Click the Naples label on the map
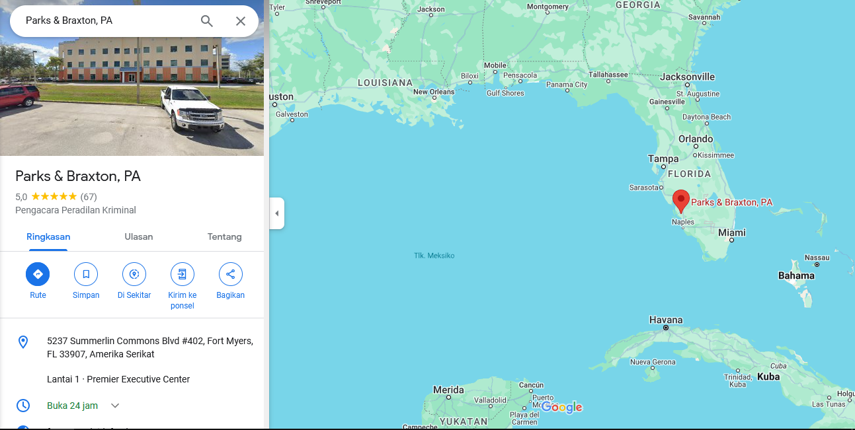 (683, 222)
